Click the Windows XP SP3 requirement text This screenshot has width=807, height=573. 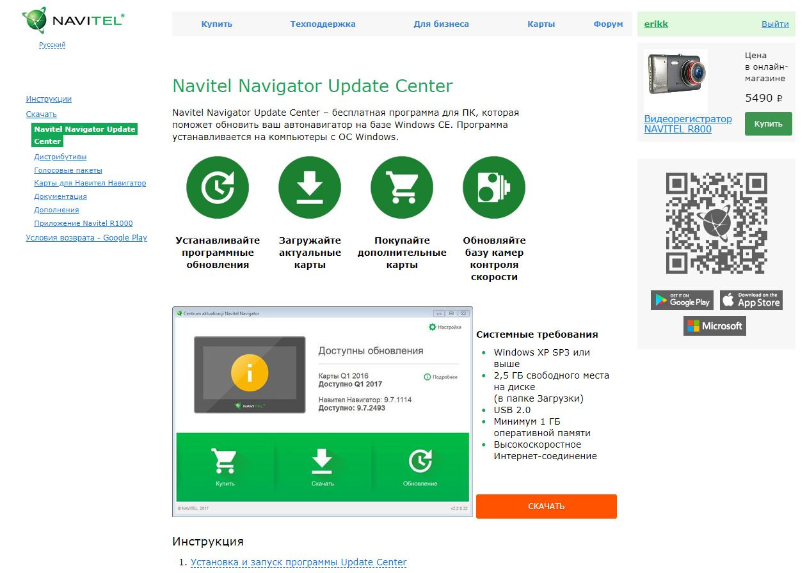[x=541, y=358]
